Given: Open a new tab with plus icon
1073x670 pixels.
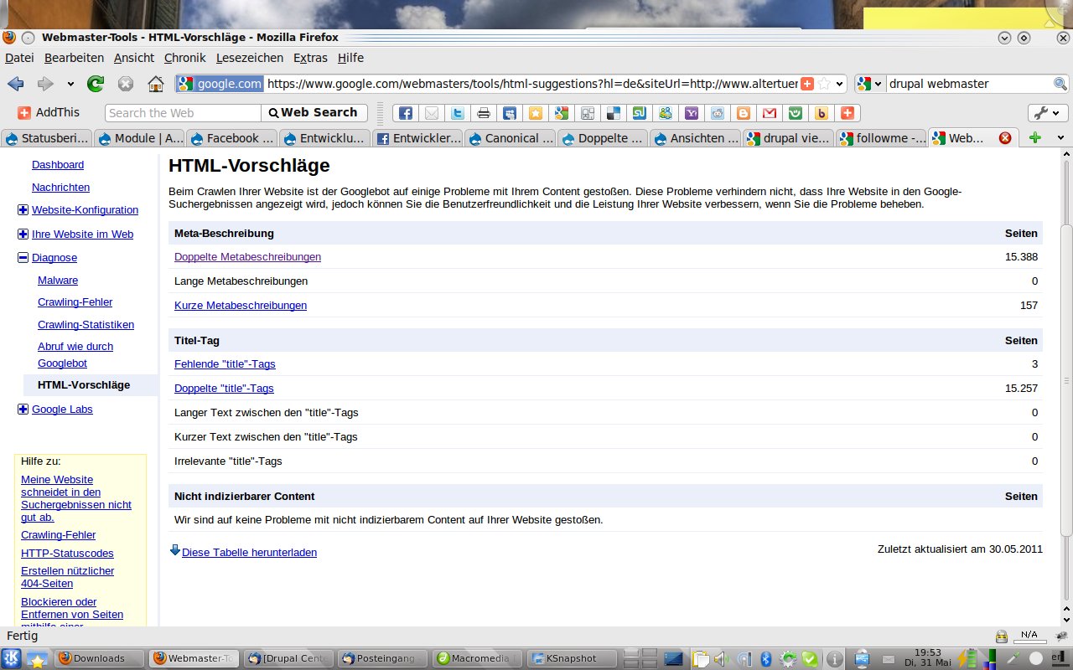Looking at the screenshot, I should click(1035, 138).
